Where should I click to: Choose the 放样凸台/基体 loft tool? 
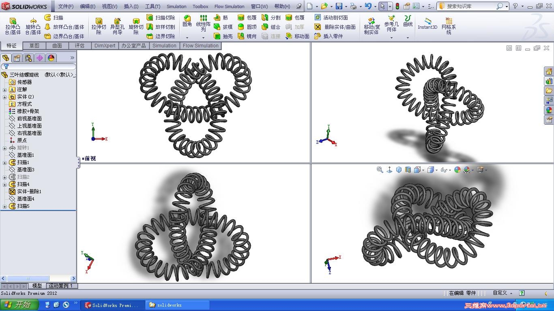64,27
